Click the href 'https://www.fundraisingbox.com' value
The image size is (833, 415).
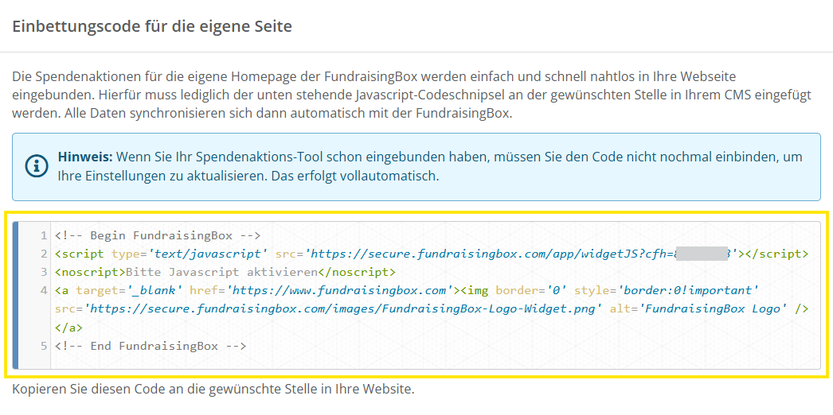[338, 290]
